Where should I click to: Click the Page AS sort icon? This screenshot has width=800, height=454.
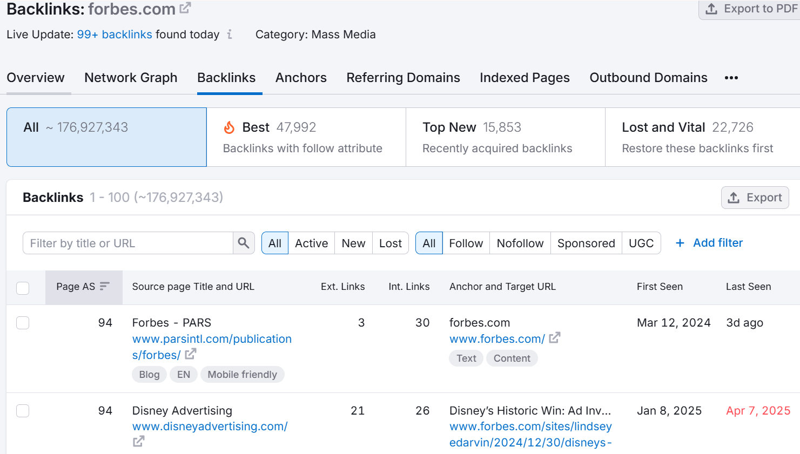pos(105,286)
